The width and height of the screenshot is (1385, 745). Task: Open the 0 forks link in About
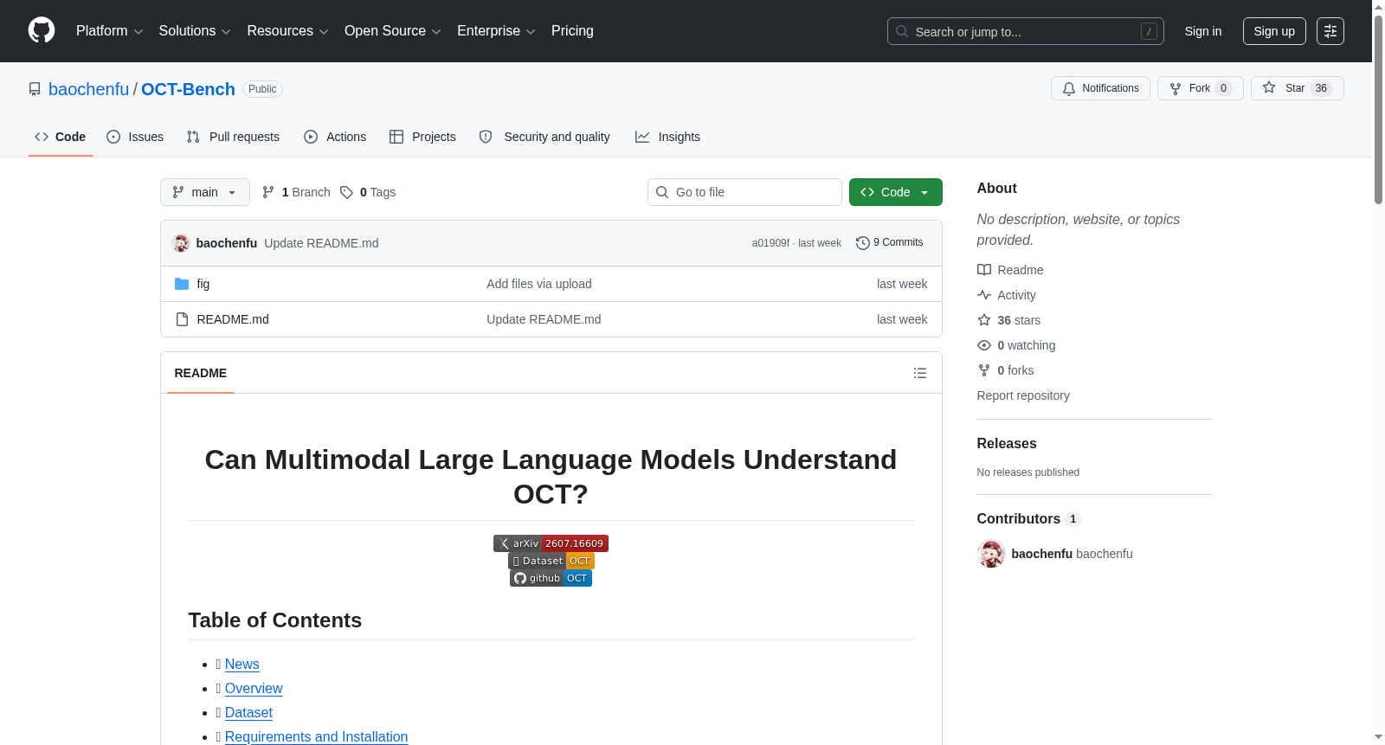(x=1006, y=370)
